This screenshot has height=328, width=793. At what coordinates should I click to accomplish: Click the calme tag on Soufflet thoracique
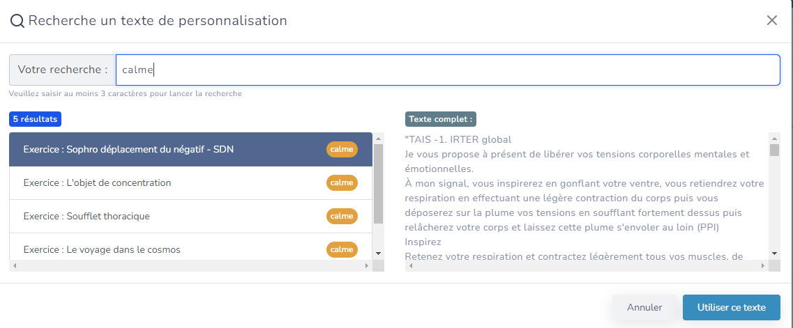(x=342, y=217)
